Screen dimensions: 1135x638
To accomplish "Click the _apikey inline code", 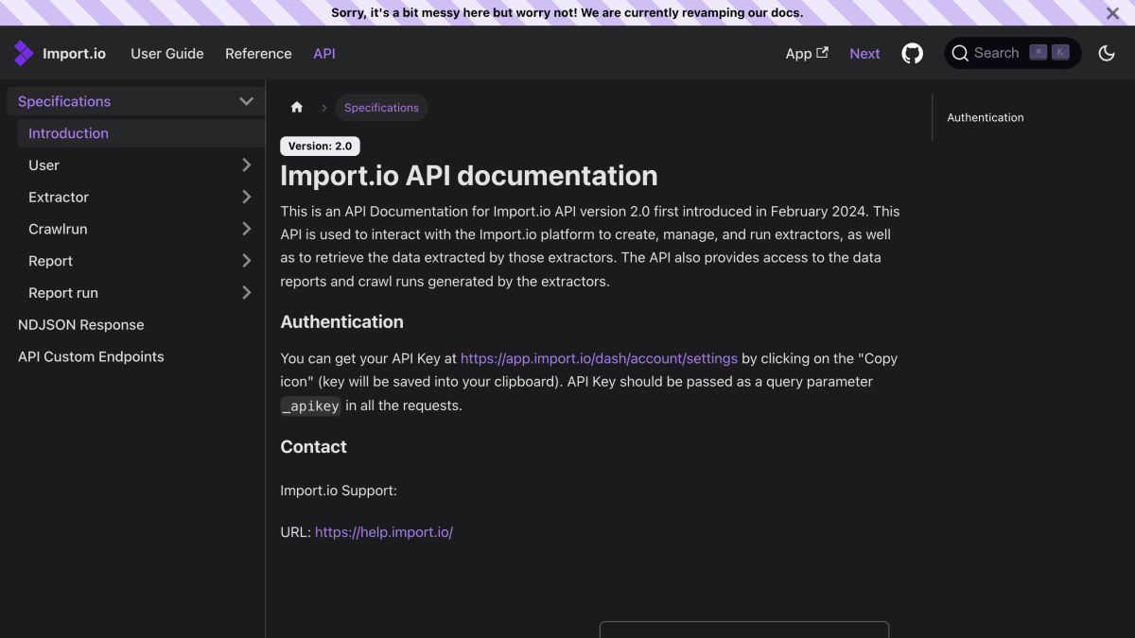I will tap(311, 406).
